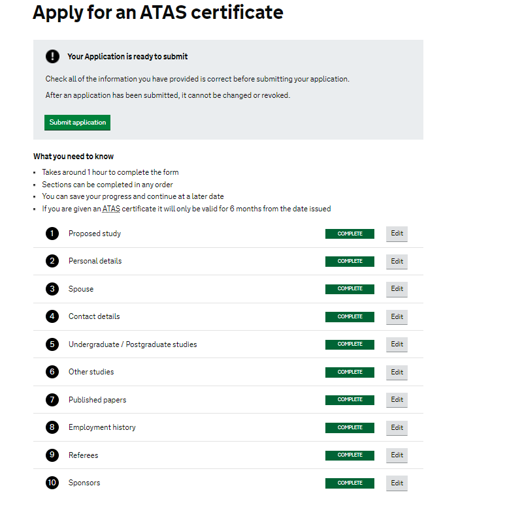Open Edit for Contact details
524x516 pixels.
[397, 316]
